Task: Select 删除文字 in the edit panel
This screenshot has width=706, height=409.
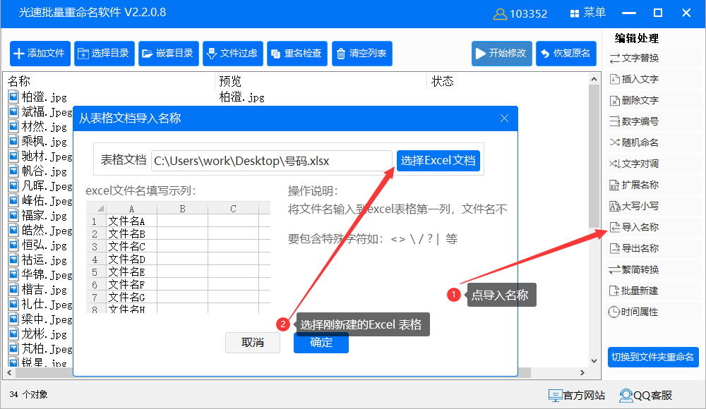Action: tap(635, 100)
